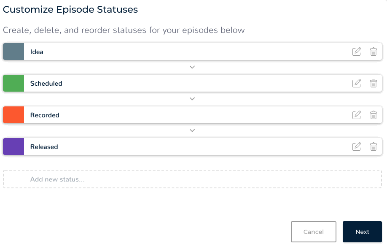Click the chevron below the Idea status
The height and width of the screenshot is (247, 387).
pos(192,67)
